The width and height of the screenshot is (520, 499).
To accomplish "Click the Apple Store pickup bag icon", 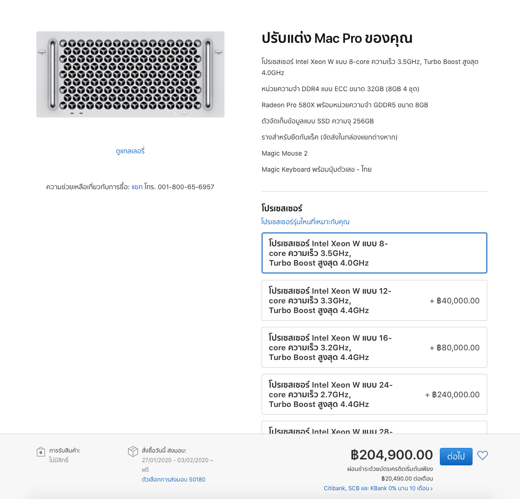I will click(x=41, y=452).
